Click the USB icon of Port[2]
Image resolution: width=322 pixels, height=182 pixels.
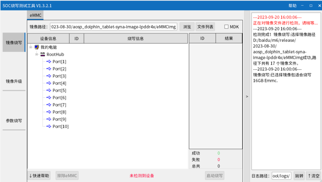[x=49, y=68]
